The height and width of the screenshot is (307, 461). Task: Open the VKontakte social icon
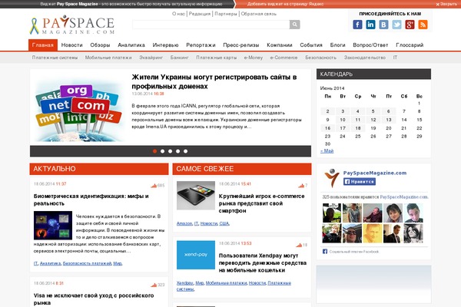383,25
